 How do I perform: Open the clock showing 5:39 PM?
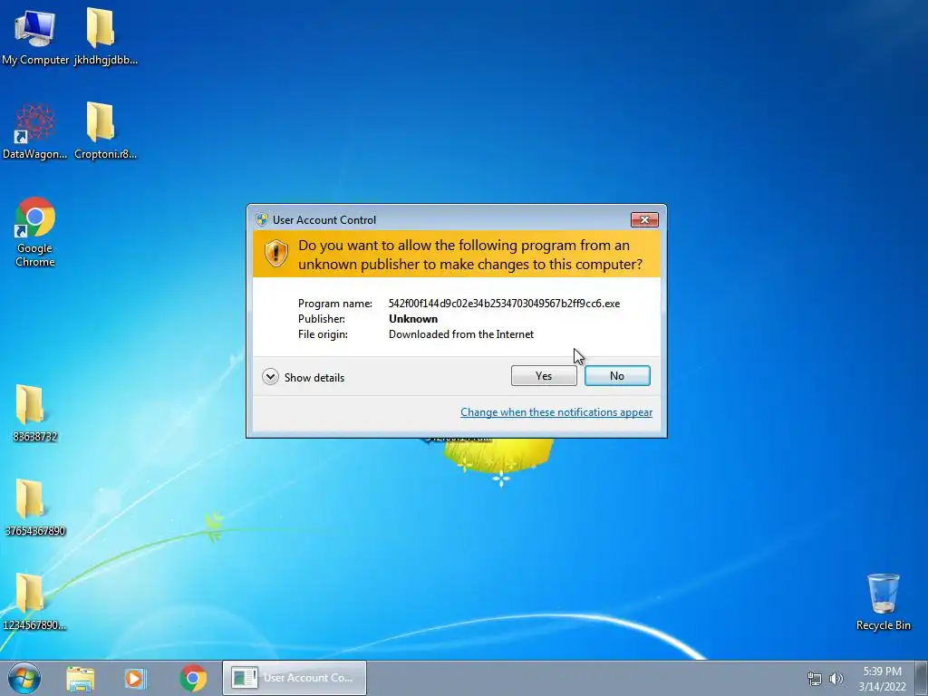(x=882, y=678)
